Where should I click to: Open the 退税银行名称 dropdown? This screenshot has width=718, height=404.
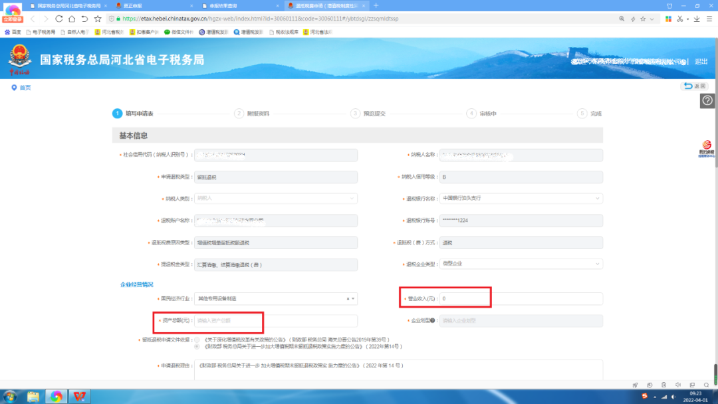[x=521, y=199]
